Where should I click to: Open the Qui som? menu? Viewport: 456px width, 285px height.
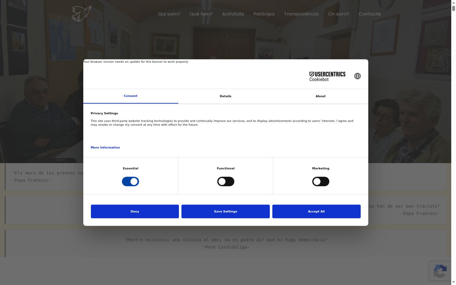(169, 14)
